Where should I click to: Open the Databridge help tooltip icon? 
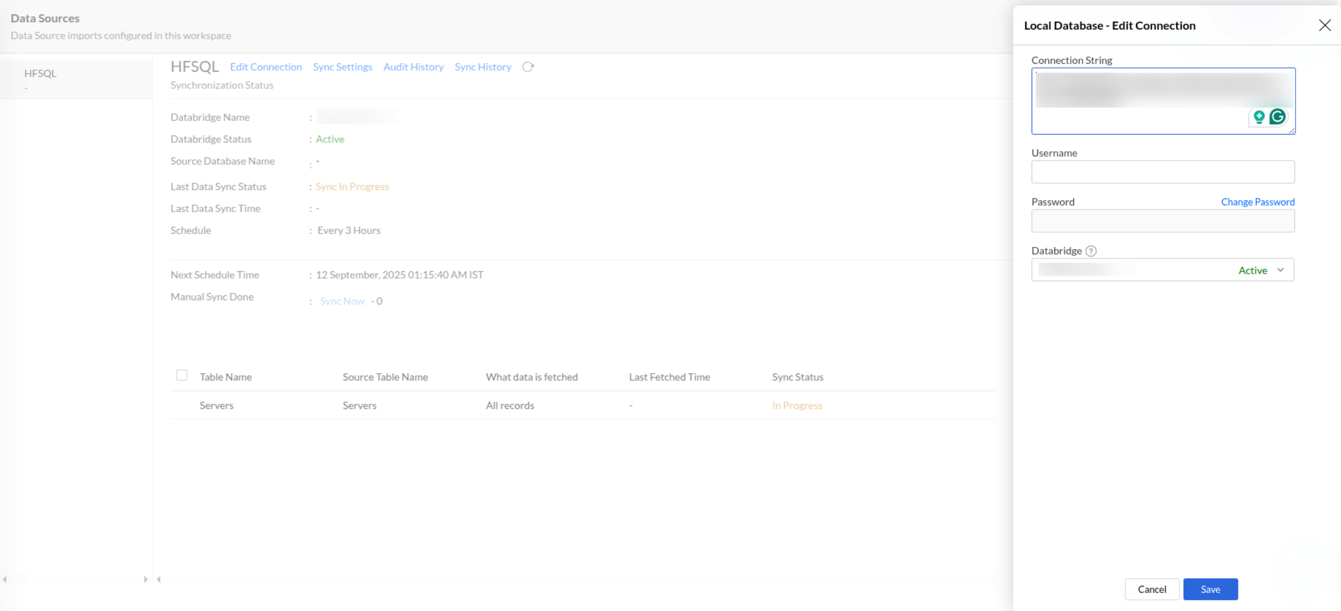1091,251
